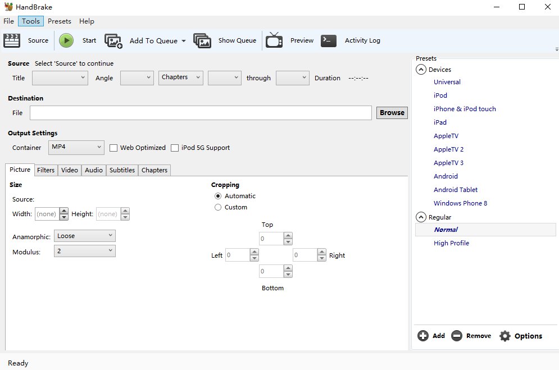Viewport: 559px width, 370px height.
Task: Click the destination File input field
Action: [201, 113]
